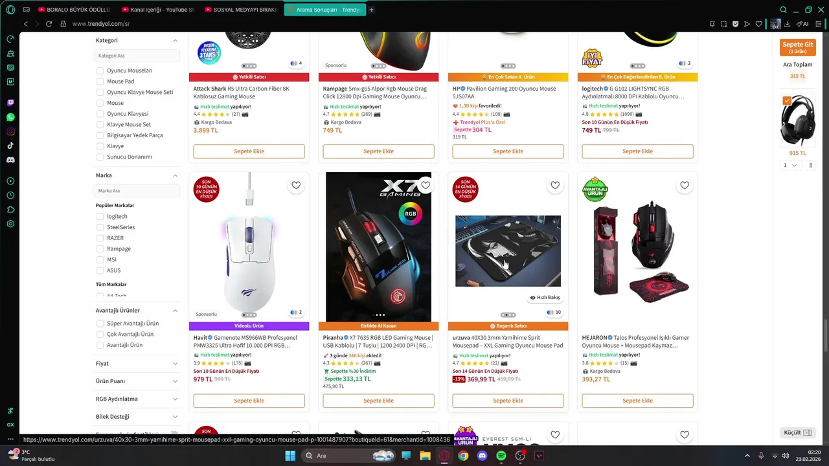Favorite the urzuva Yamihime mousepad
The height and width of the screenshot is (466, 829).
coord(555,185)
